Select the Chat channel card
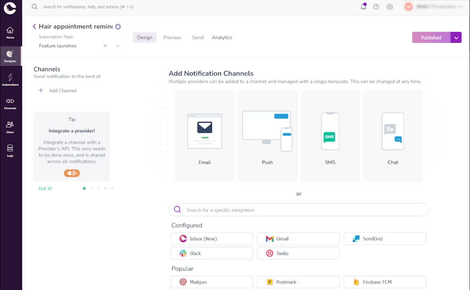The width and height of the screenshot is (470, 290). (393, 136)
